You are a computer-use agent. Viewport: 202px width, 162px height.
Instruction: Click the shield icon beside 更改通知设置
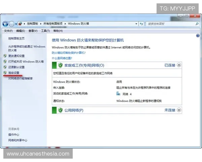pos(5,56)
